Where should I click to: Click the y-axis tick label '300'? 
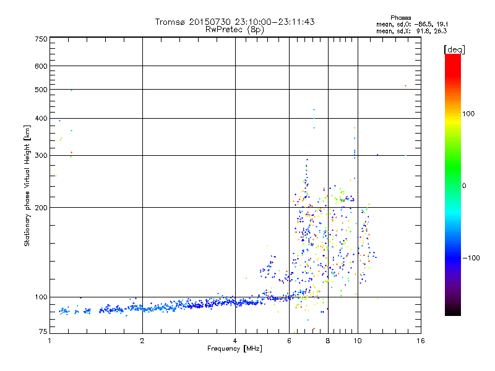pyautogui.click(x=41, y=155)
